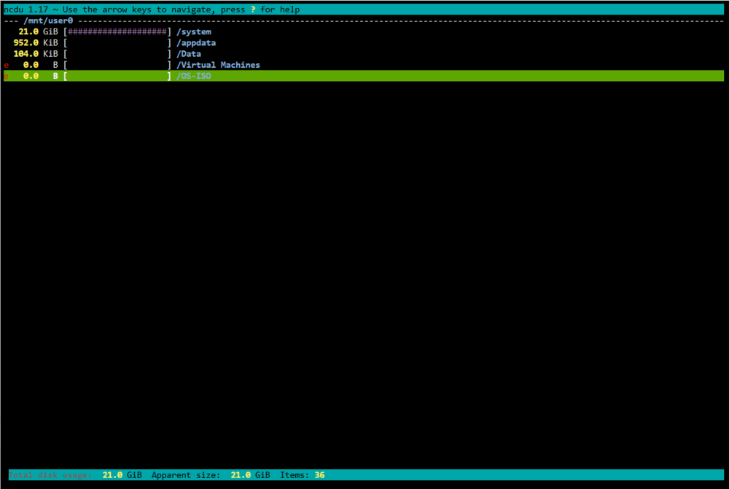Click the empty usage bar for /appdata
The height and width of the screenshot is (489, 729).
[117, 43]
